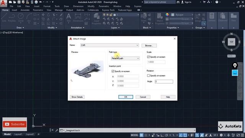245x138 pixels.
Task: Select the Text tool in Annotation panel
Action: 69,17
